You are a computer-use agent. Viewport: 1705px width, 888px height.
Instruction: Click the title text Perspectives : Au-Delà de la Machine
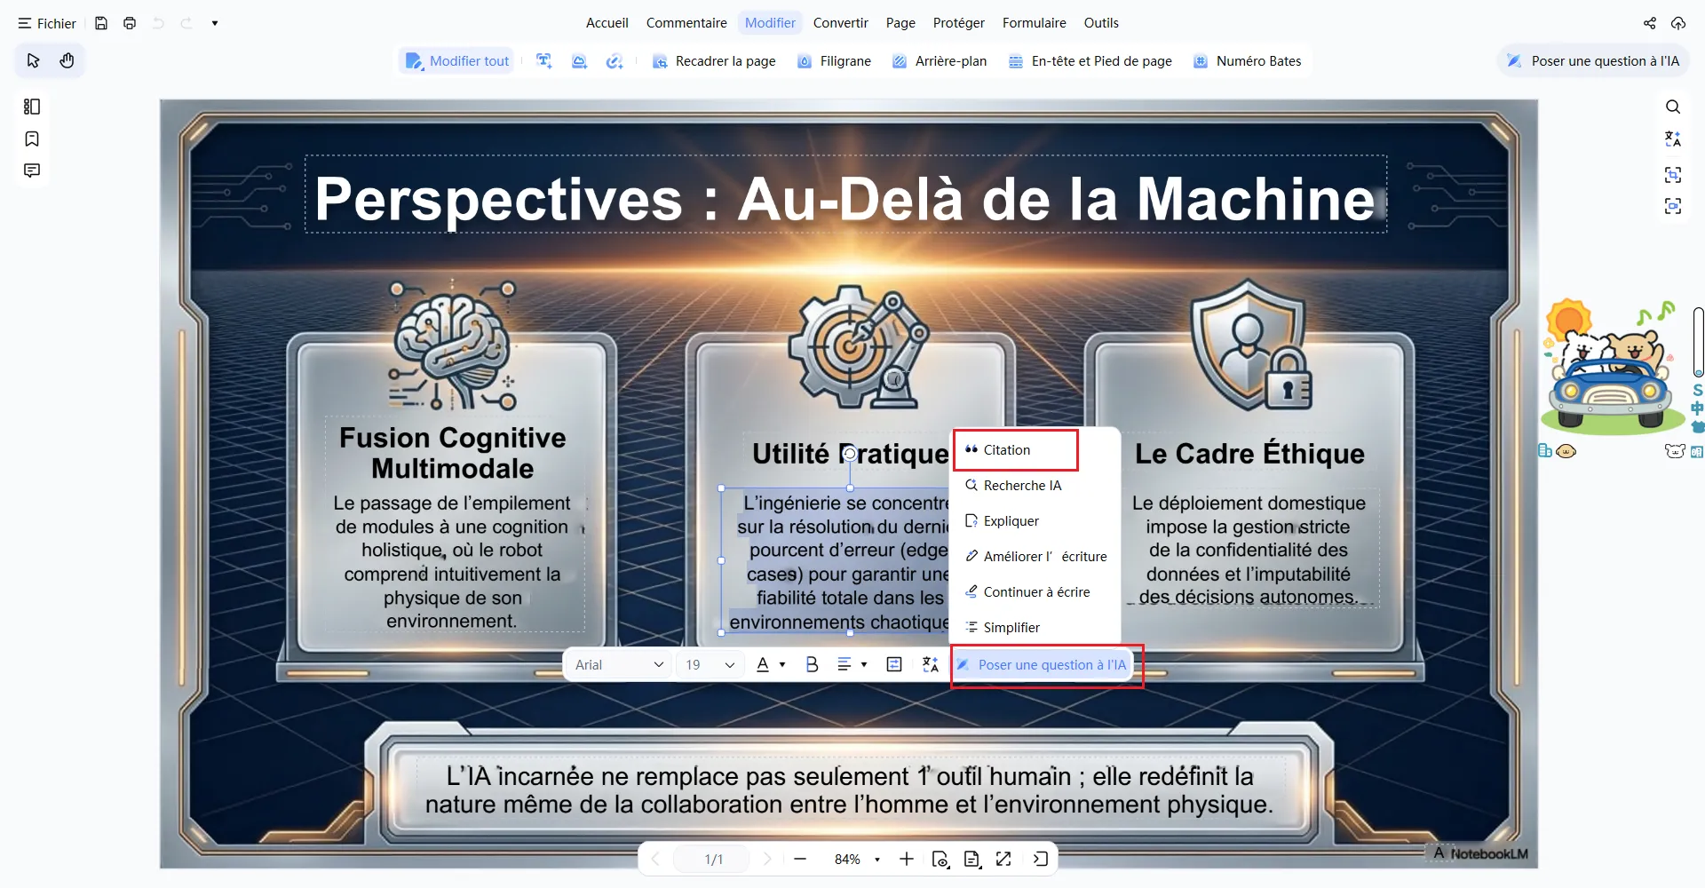(845, 198)
